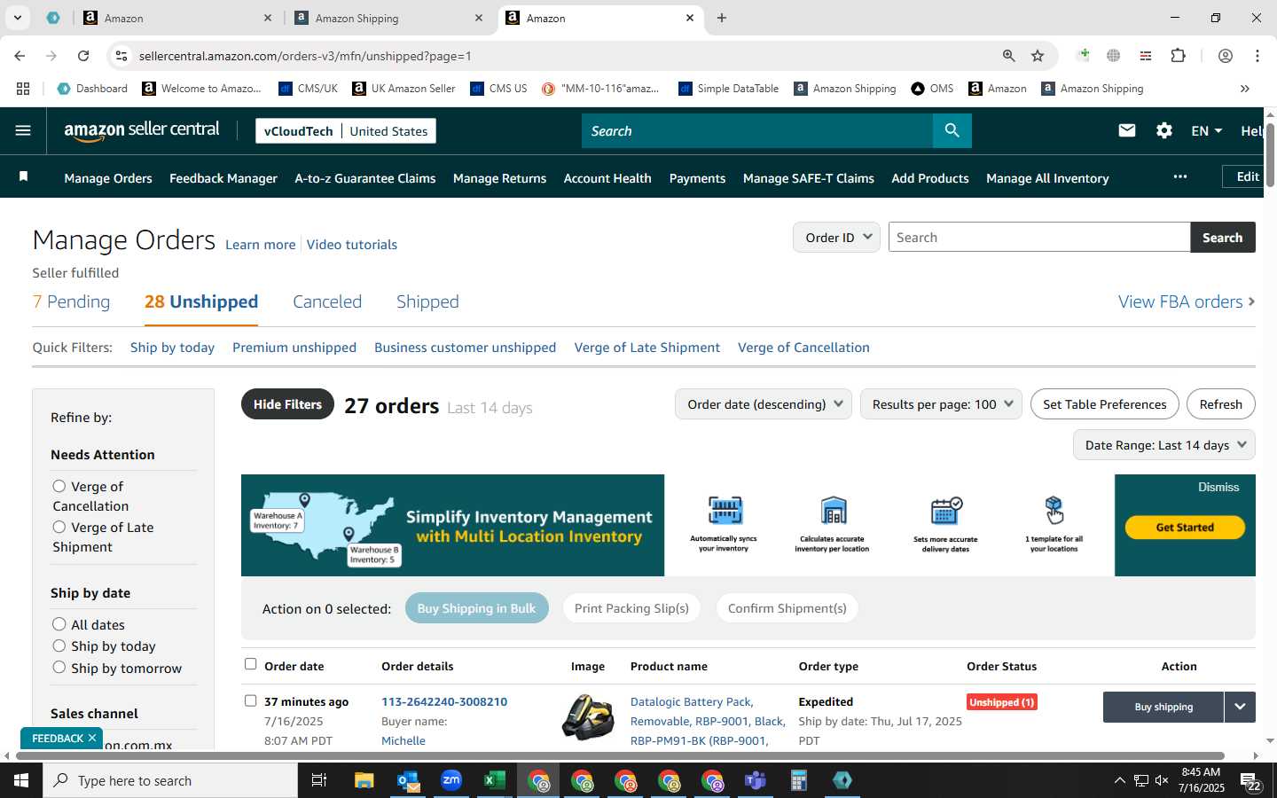This screenshot has width=1277, height=798.
Task: Open the Order ID search type dropdown
Action: pos(837,238)
